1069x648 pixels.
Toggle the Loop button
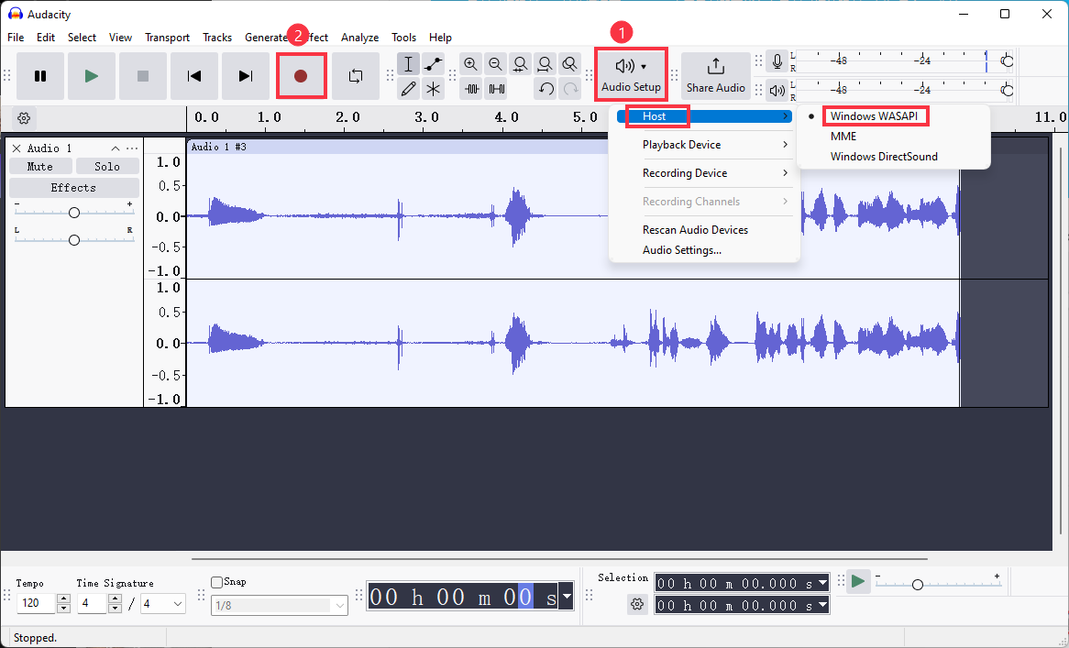click(356, 76)
